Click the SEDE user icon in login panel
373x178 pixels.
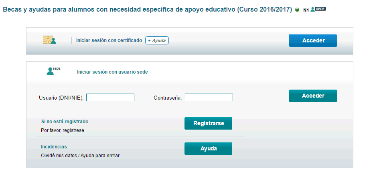[x=53, y=71]
